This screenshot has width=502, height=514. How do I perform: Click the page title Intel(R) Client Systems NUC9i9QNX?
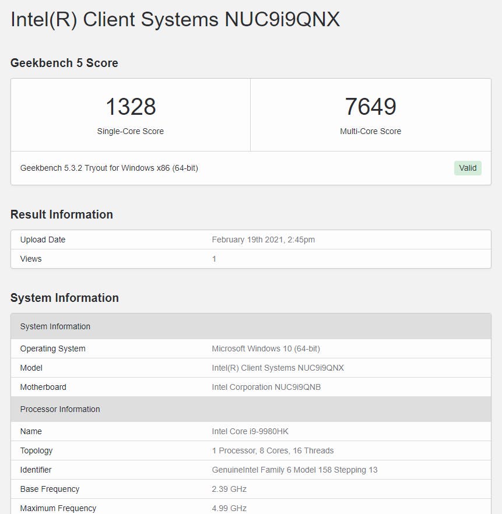pyautogui.click(x=175, y=20)
